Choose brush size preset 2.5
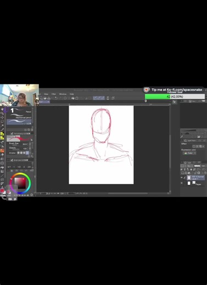 29,167
